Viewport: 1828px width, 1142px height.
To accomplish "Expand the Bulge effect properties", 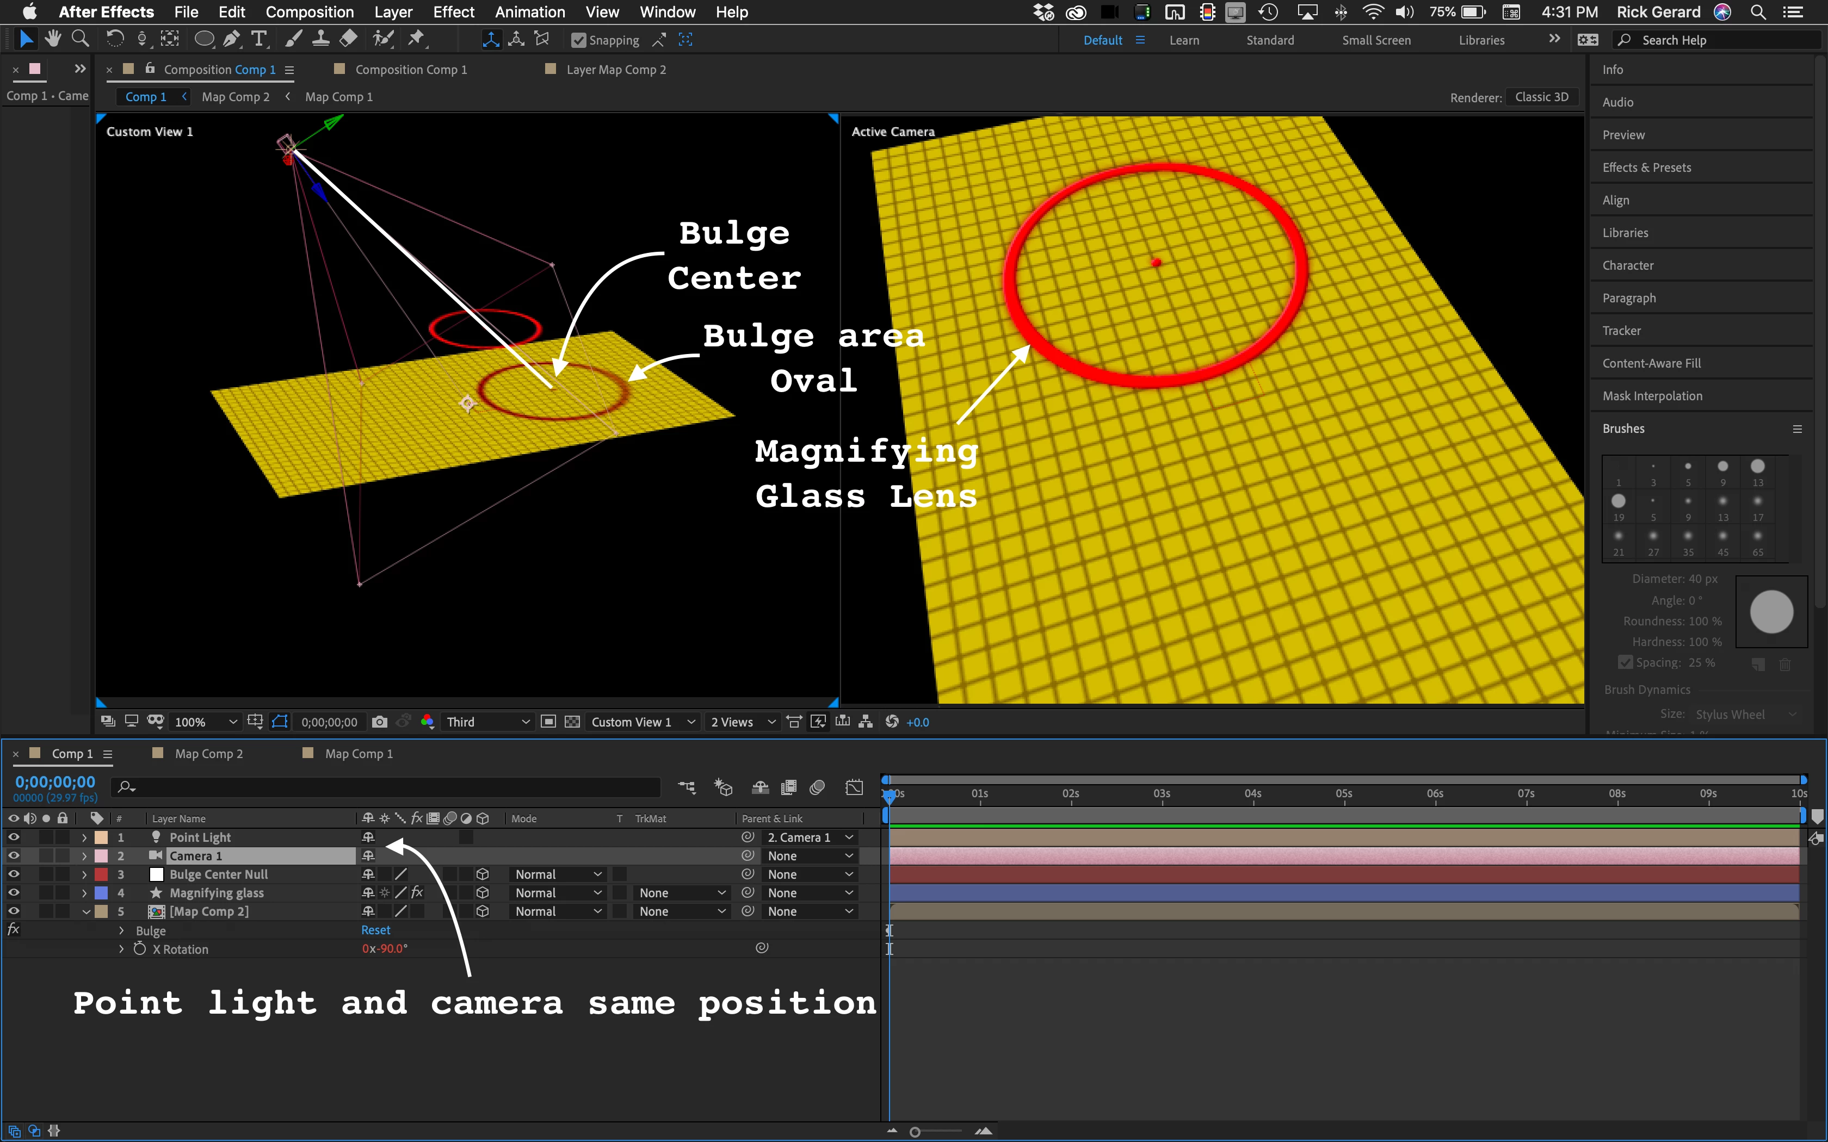I will [x=122, y=930].
